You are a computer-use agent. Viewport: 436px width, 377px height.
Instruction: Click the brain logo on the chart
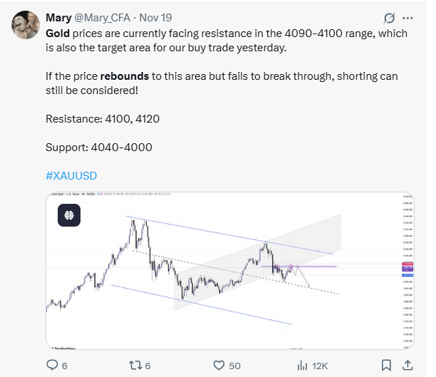pos(69,214)
